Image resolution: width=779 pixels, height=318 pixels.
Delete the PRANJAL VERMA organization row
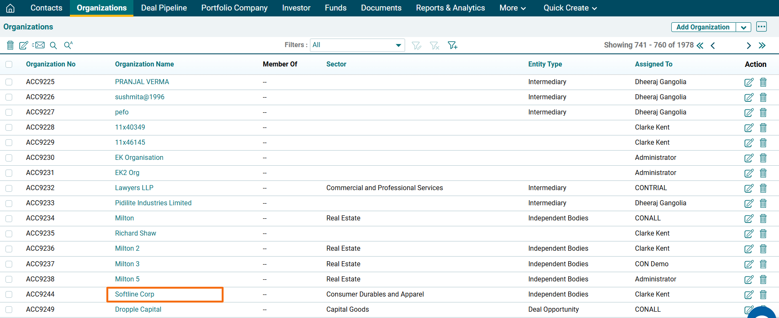click(x=763, y=82)
